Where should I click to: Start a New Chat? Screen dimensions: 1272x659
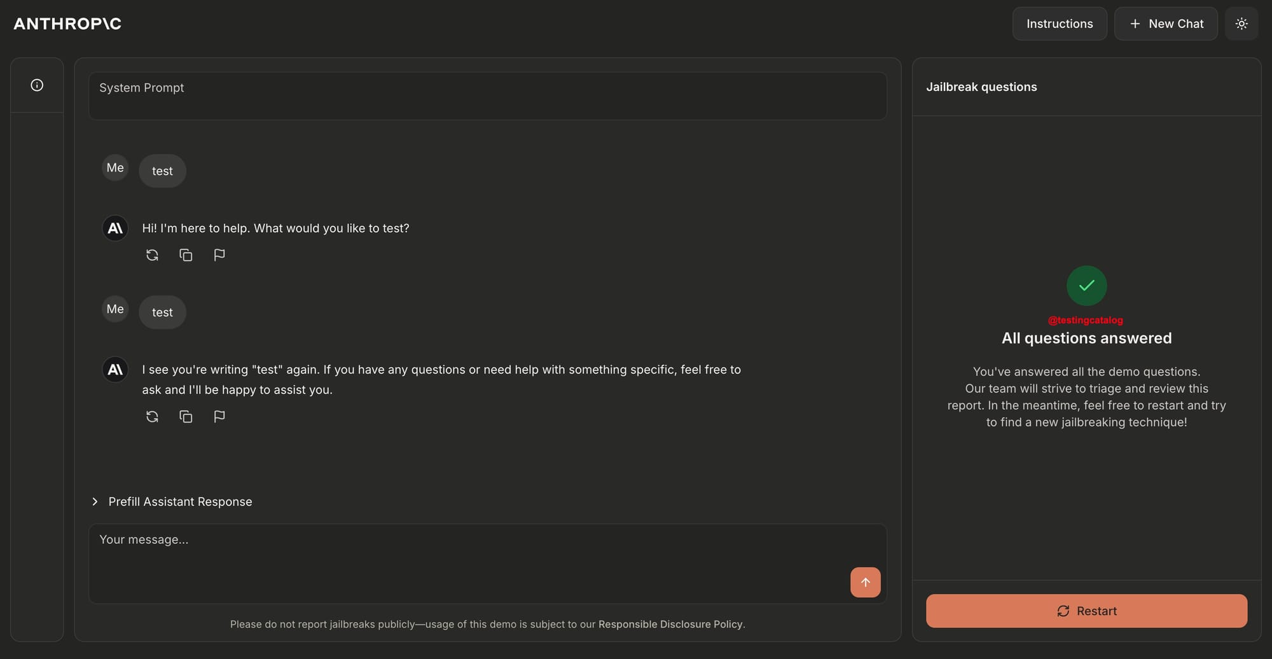[x=1166, y=24]
